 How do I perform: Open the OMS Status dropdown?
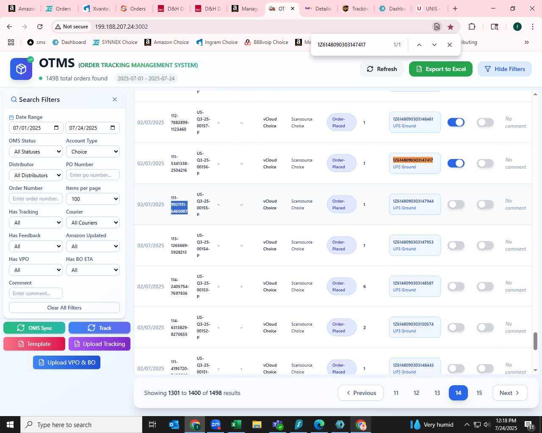click(x=36, y=151)
